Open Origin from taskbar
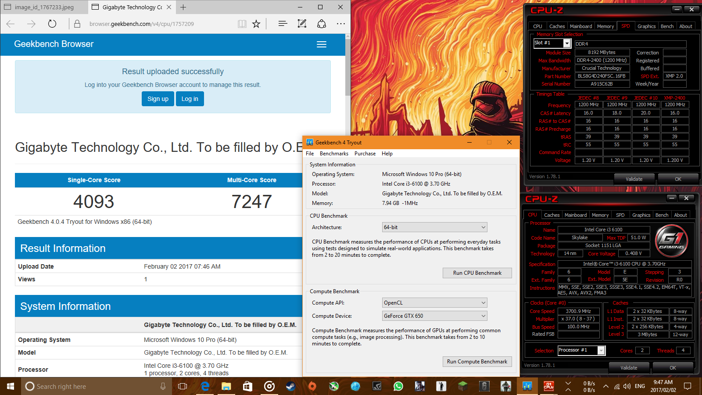The width and height of the screenshot is (702, 395). 312,386
